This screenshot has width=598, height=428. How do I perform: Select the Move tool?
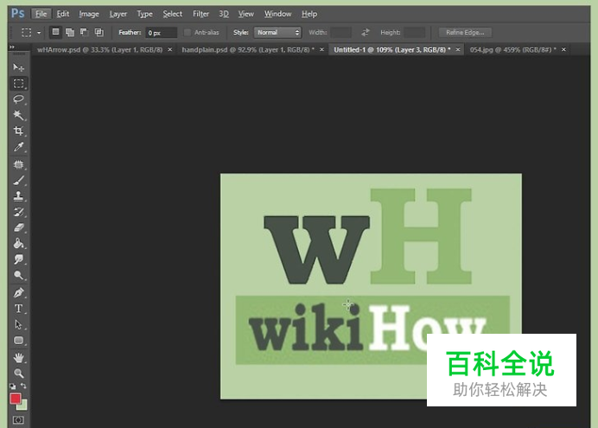pos(18,67)
